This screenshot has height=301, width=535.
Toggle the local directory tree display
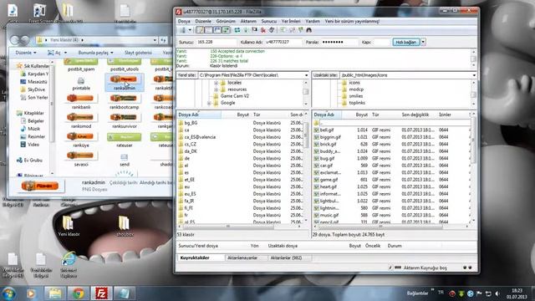point(209,30)
